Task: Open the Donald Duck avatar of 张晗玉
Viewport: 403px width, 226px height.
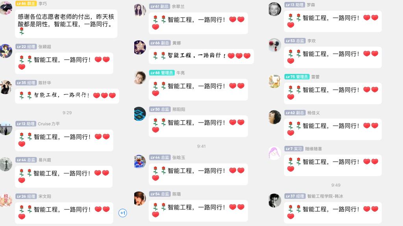Action: pyautogui.click(x=140, y=161)
